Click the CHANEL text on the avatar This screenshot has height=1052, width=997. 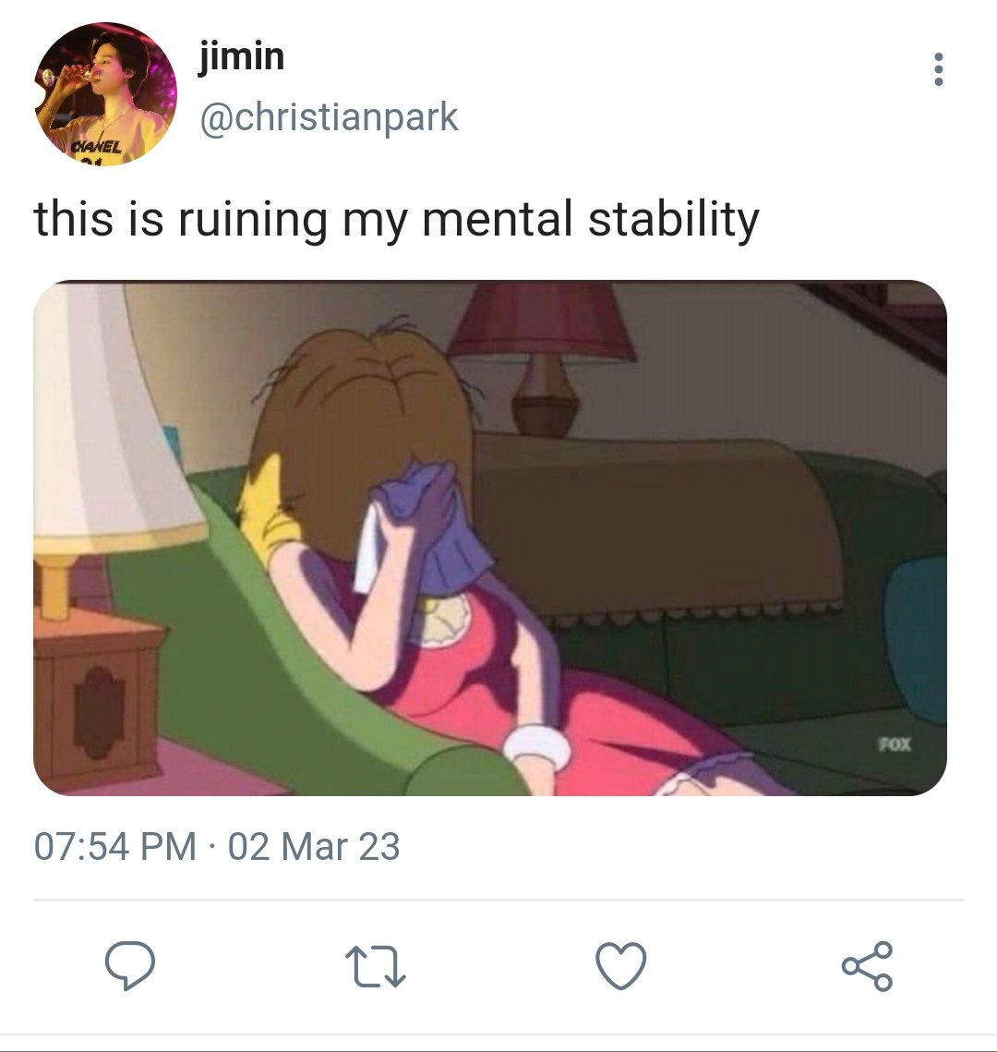98,147
